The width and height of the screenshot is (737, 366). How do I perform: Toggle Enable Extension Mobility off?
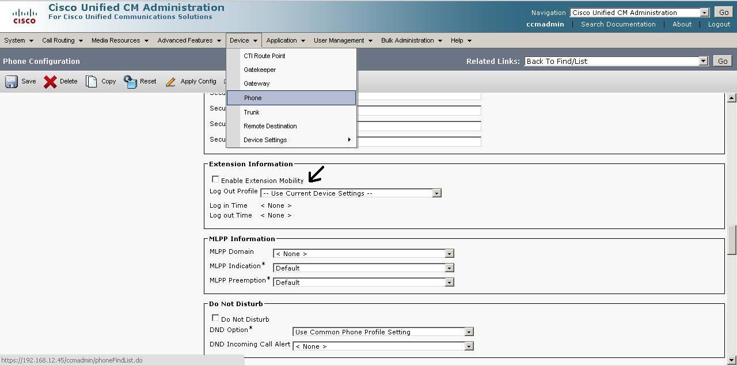click(x=215, y=179)
